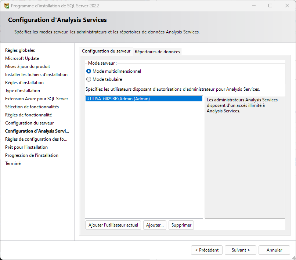The image size is (296, 260).
Task: Maximize the SQL Server setup window
Action: (x=270, y=6)
